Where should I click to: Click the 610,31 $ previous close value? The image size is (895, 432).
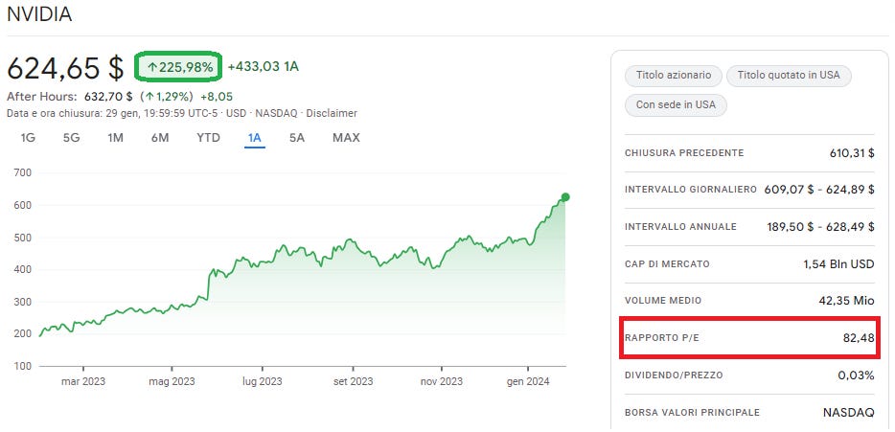(852, 153)
